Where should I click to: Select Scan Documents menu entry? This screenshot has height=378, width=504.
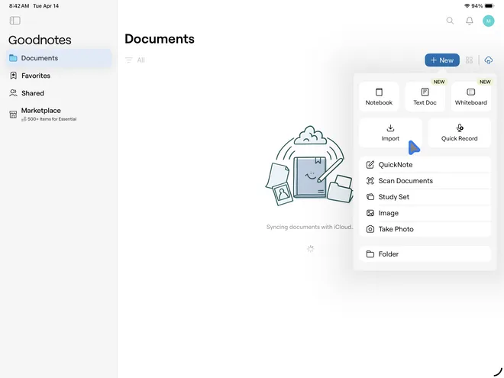[x=425, y=181]
